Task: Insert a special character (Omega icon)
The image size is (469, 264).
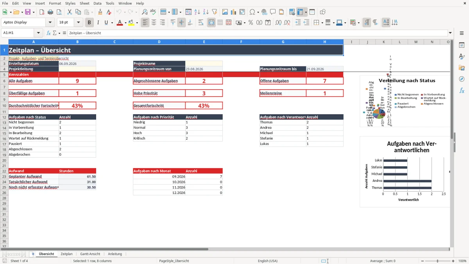Action: [252, 12]
